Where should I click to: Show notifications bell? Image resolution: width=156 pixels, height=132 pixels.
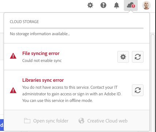point(117,5)
